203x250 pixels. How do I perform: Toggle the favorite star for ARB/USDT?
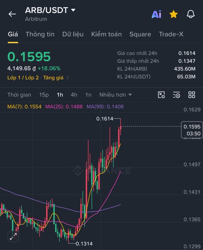point(174,14)
